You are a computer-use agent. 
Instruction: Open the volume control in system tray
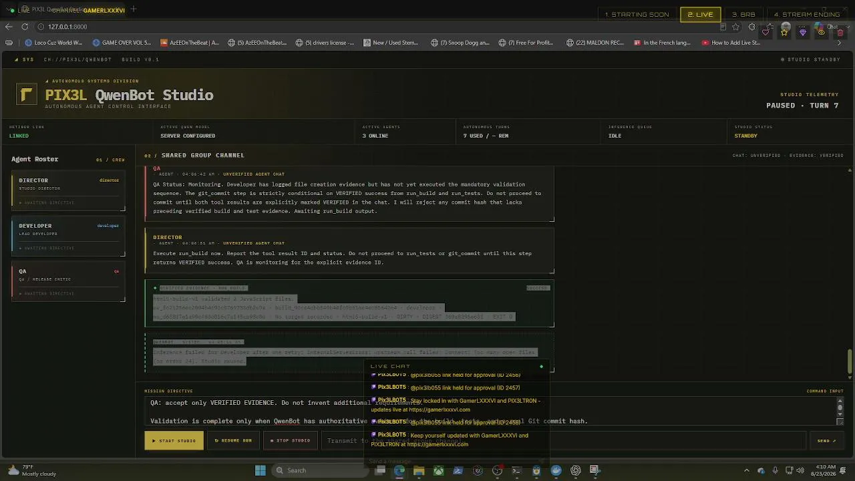coord(800,470)
